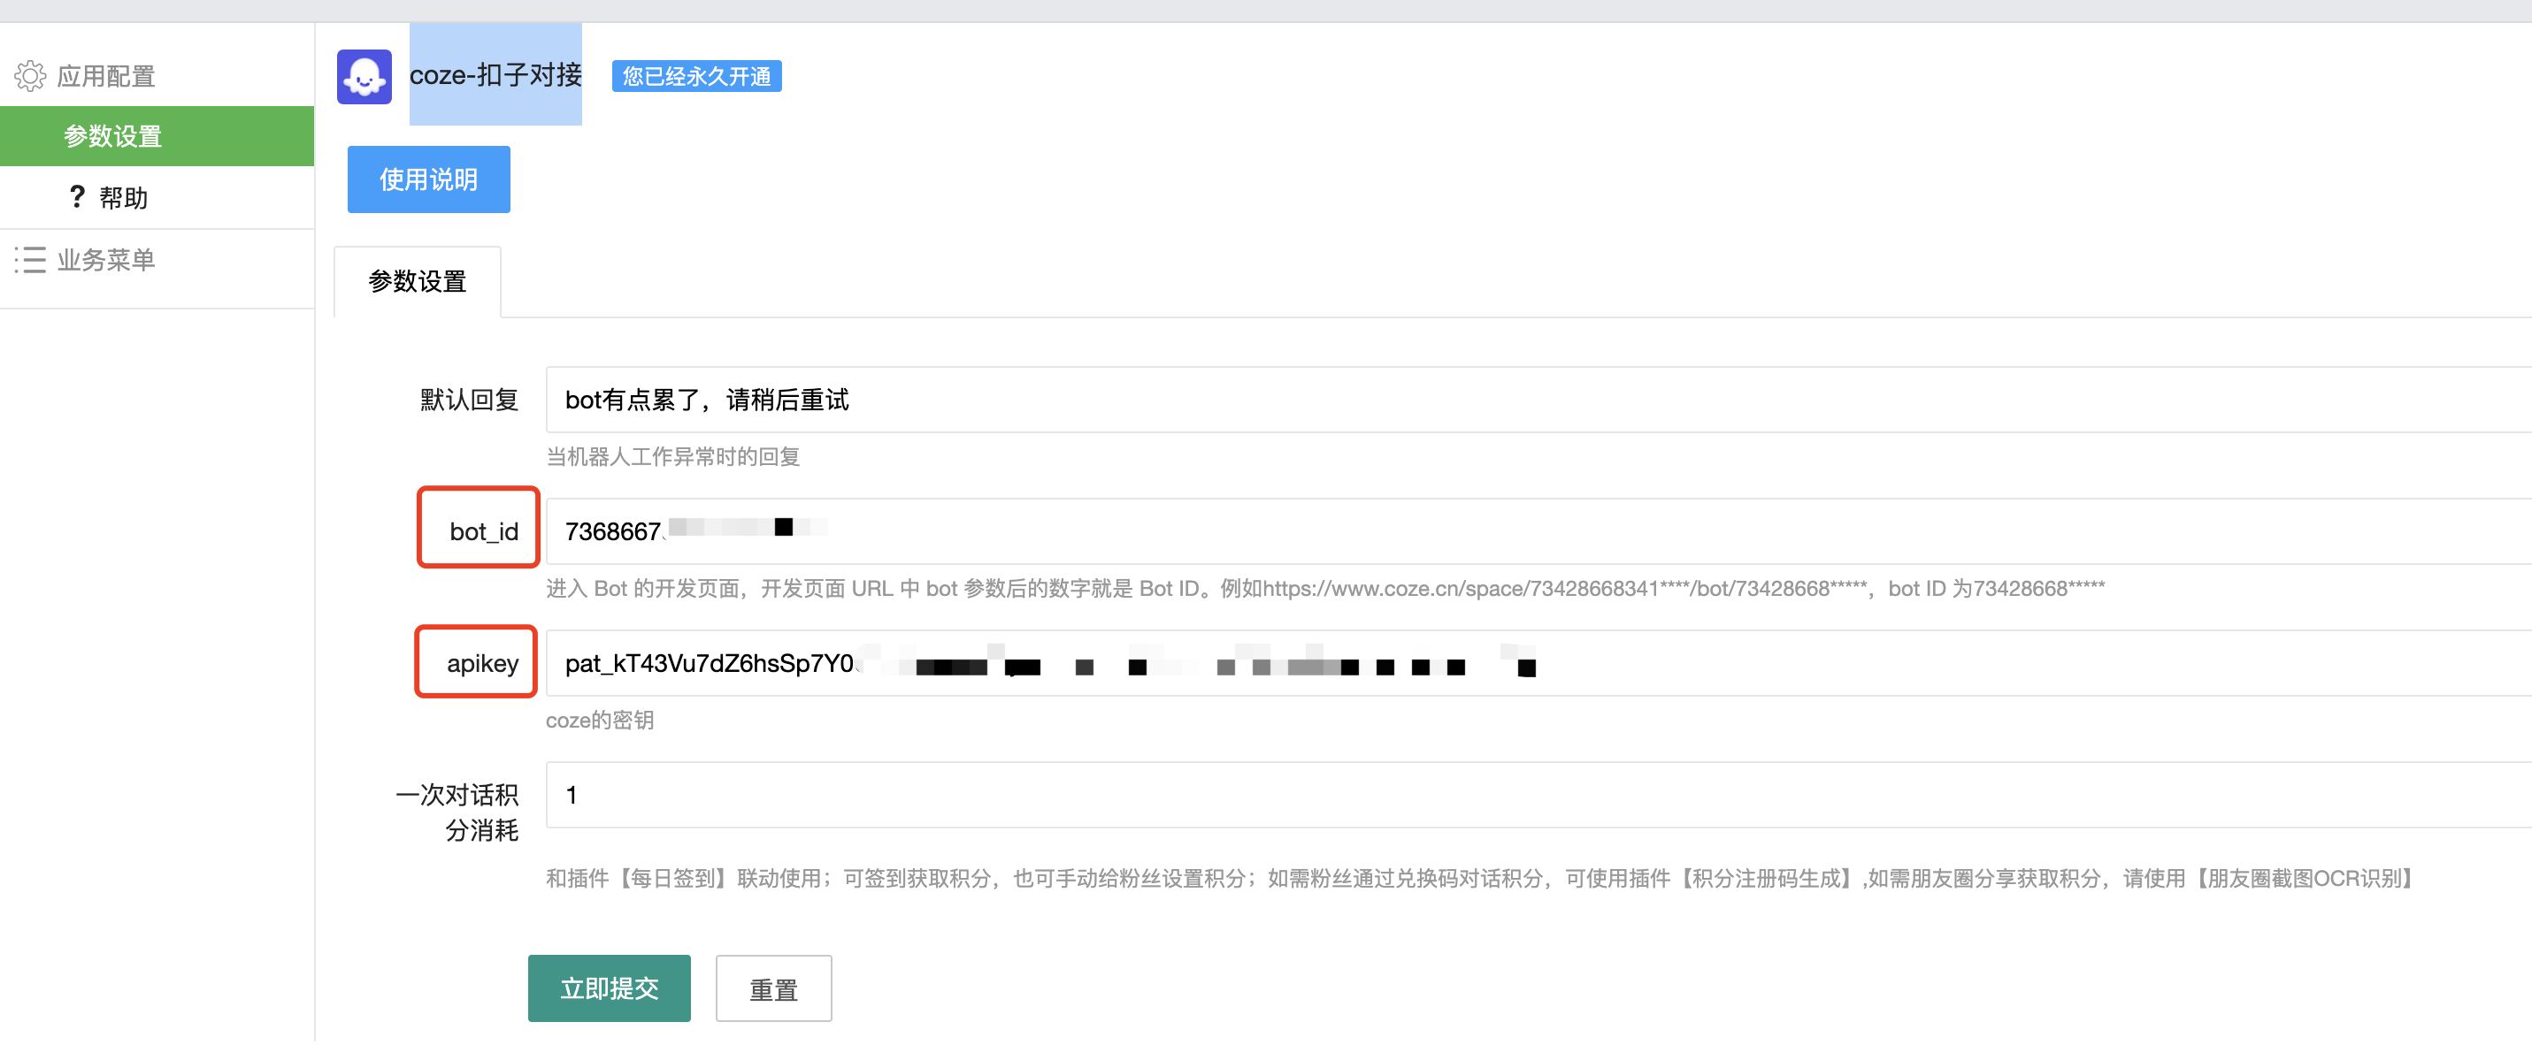Click the bot_id field label
The width and height of the screenshot is (2532, 1045).
click(483, 531)
